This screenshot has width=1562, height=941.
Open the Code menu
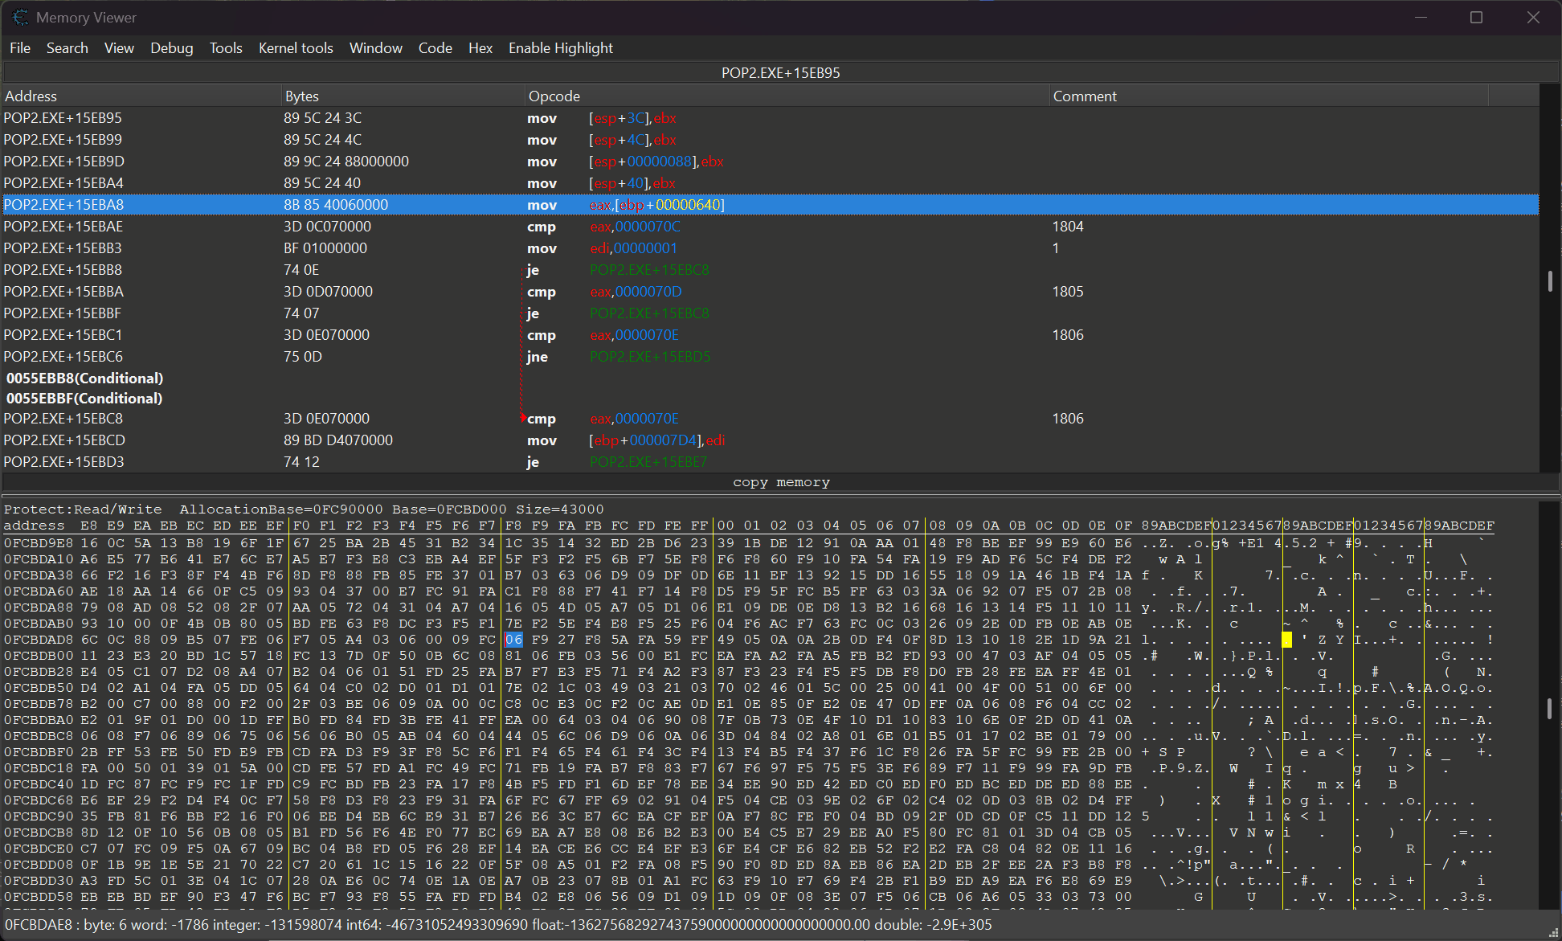435,48
